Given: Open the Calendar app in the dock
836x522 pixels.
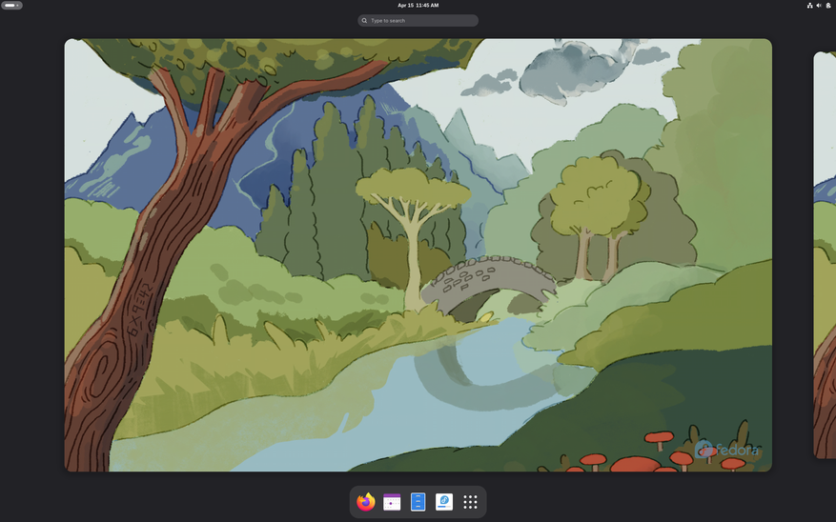Looking at the screenshot, I should click(392, 502).
